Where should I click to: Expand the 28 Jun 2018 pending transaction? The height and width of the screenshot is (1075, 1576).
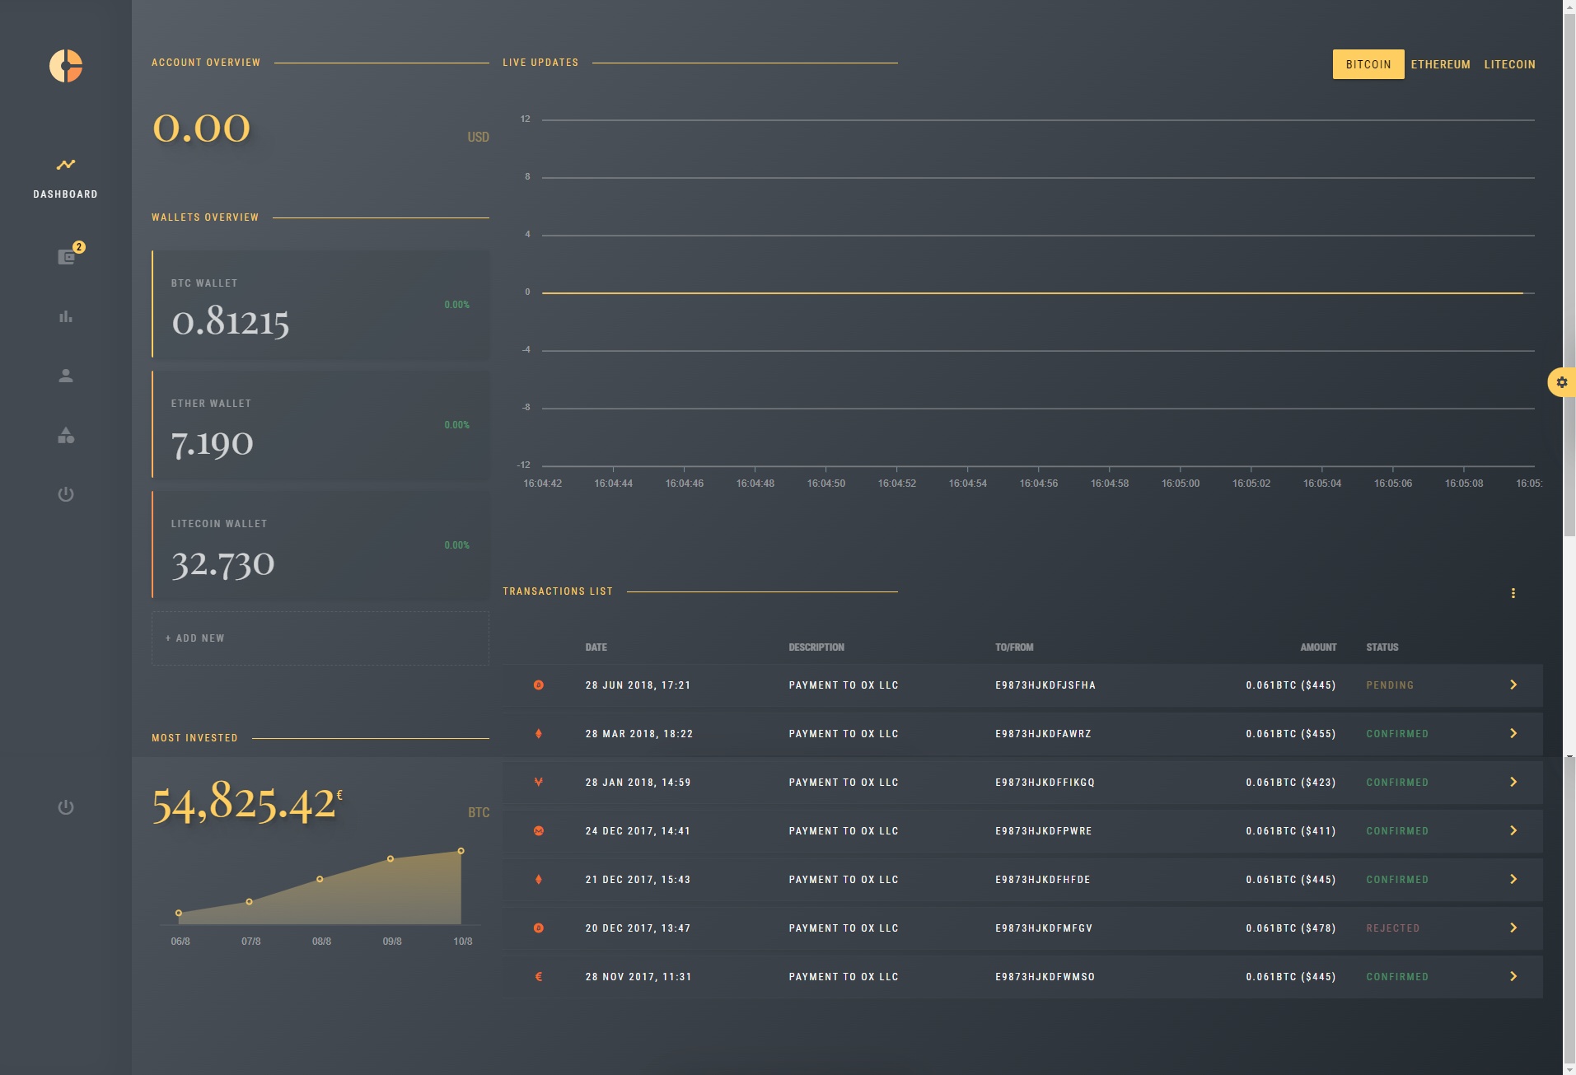tap(1513, 685)
